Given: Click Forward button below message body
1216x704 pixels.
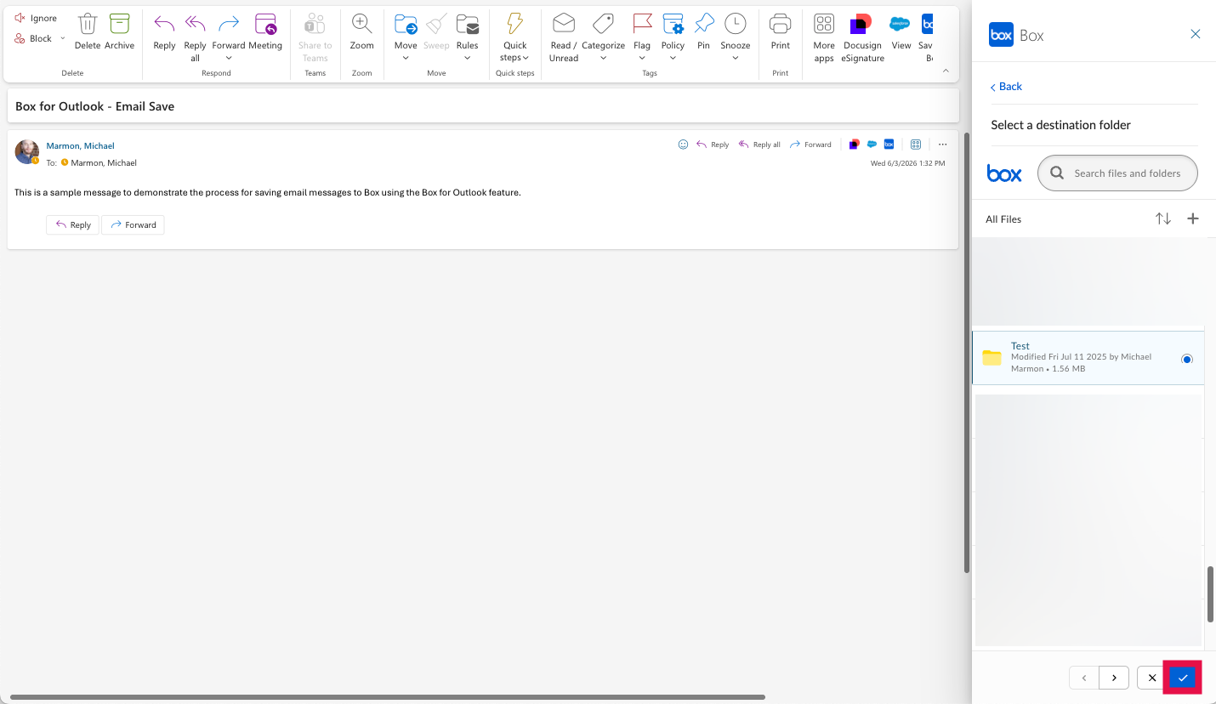Looking at the screenshot, I should coord(133,224).
